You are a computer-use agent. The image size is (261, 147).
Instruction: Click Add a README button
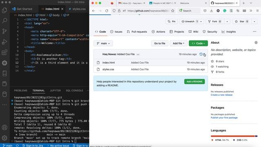pos(195,82)
